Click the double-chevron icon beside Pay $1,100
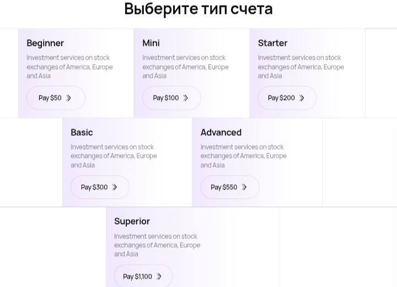Screen dimensions: 397x287 159,277
